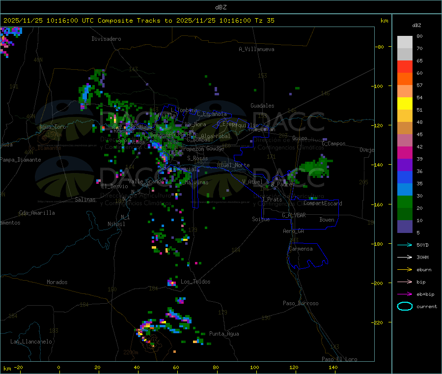
Task: Select the magenta 39-42 dBZ color swatch
Action: pyautogui.click(x=405, y=152)
